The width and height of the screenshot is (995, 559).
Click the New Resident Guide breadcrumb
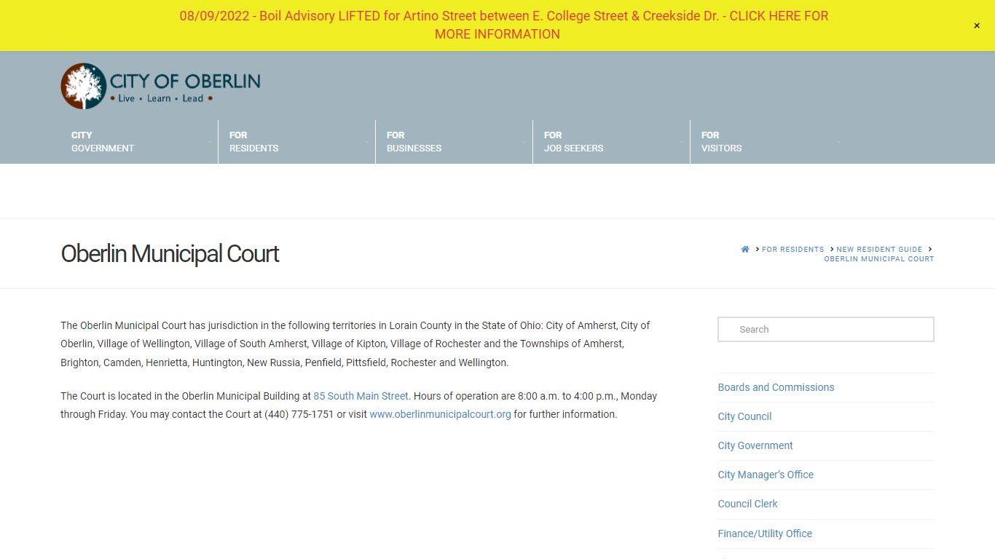click(x=879, y=249)
